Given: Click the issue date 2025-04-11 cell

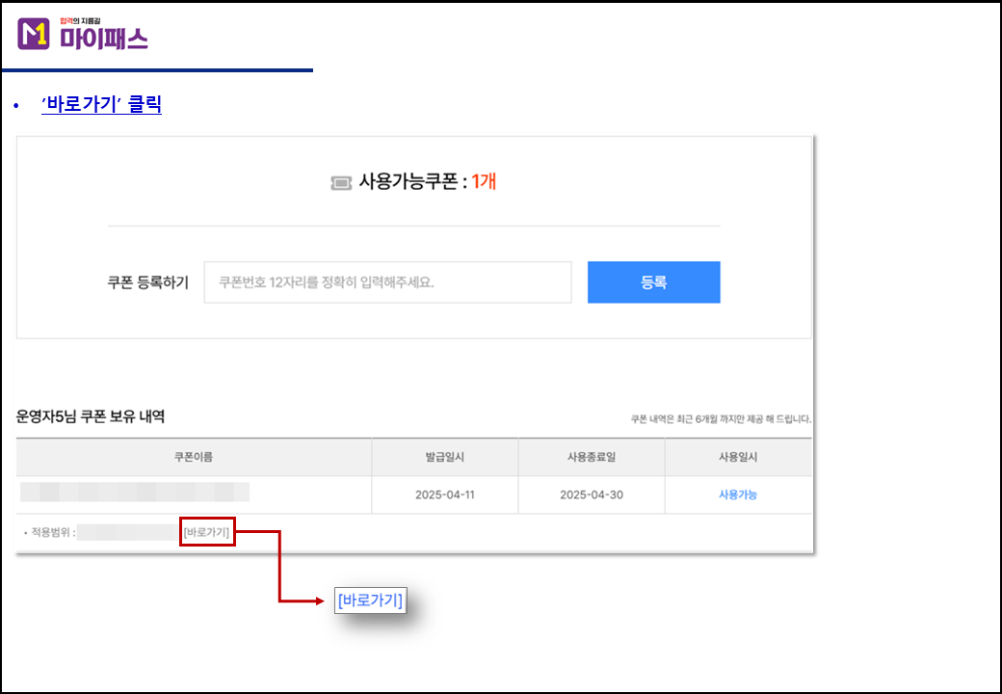Looking at the screenshot, I should tap(444, 494).
